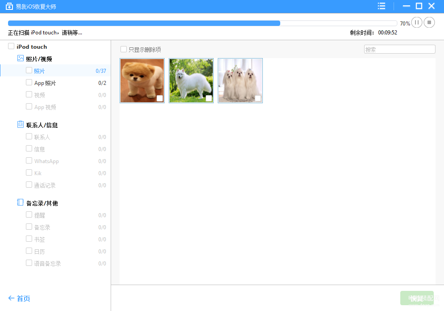
Task: Pause the iPod touch scan
Action: coord(416,22)
